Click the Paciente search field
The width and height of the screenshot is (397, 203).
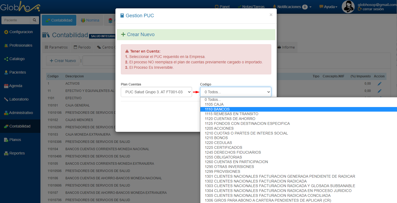click(x=16, y=20)
